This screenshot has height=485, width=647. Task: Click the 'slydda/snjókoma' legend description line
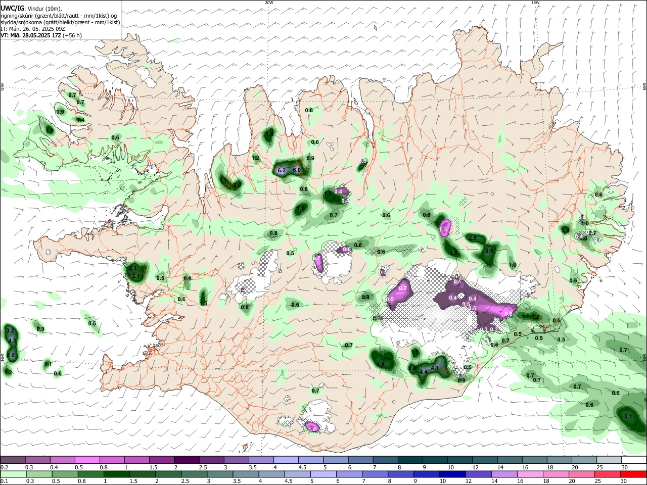tap(60, 22)
